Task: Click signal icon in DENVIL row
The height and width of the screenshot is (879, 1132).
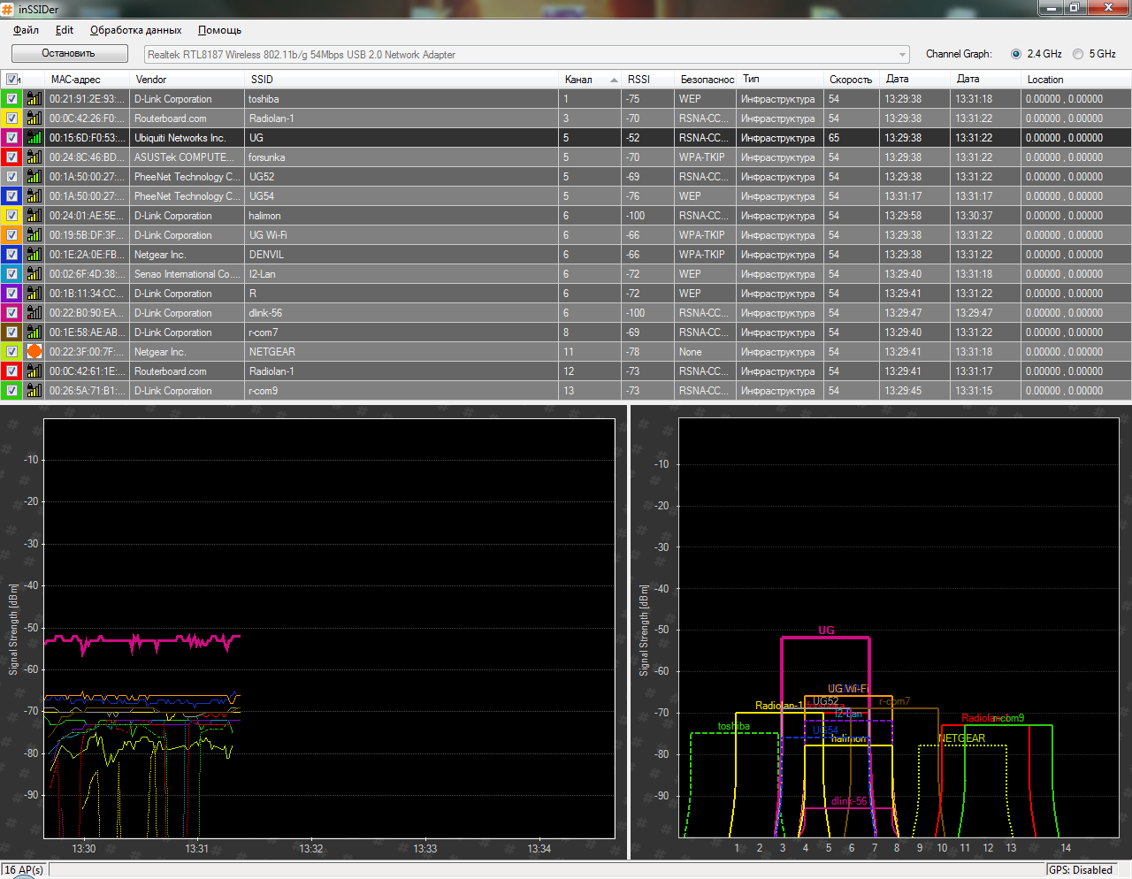Action: [x=34, y=255]
